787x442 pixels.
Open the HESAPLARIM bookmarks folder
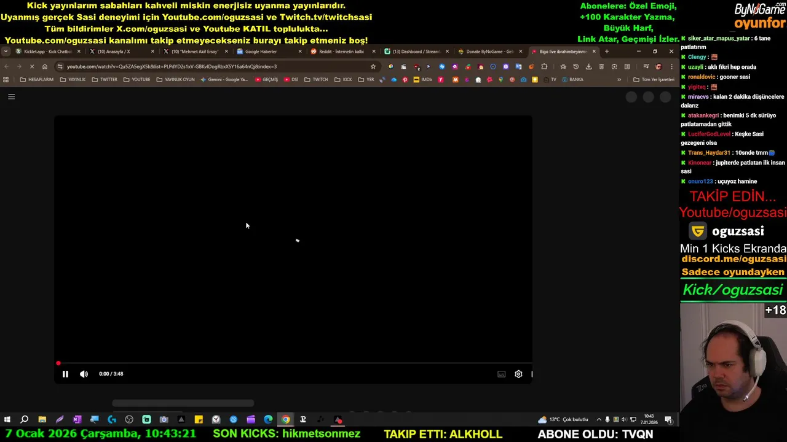(x=37, y=80)
